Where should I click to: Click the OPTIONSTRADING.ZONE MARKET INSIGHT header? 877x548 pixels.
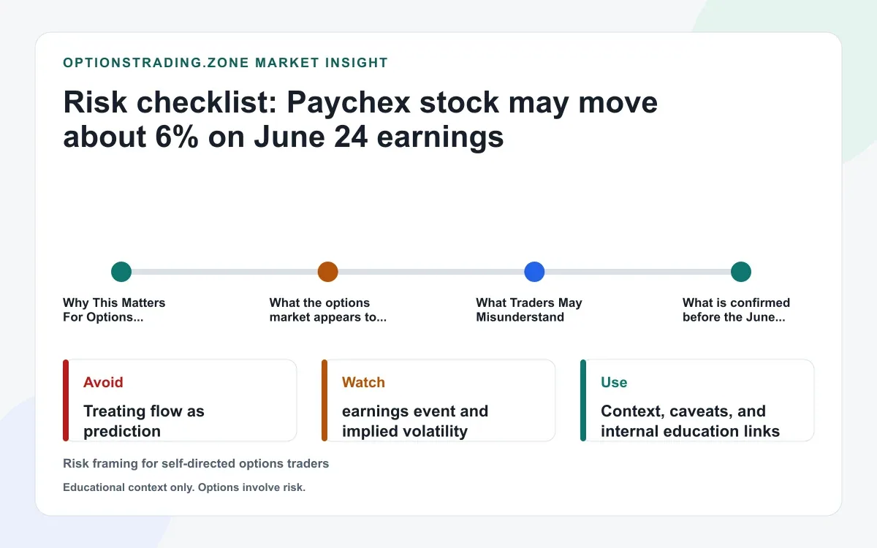coord(225,63)
